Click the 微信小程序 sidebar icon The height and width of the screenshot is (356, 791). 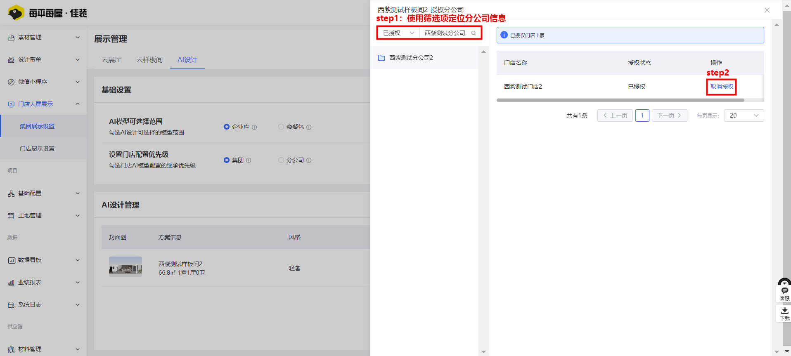(11, 82)
